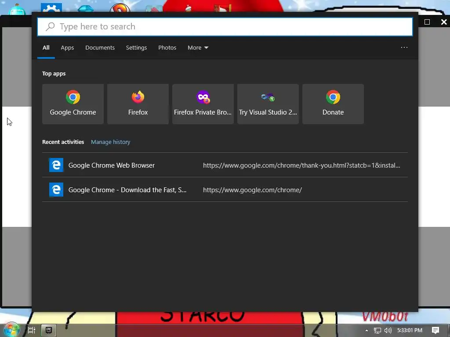Maximize the background window
The width and height of the screenshot is (450, 337).
click(x=427, y=22)
